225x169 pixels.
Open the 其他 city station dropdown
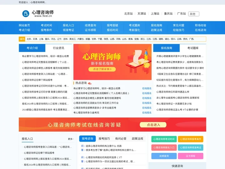pyautogui.click(x=193, y=14)
